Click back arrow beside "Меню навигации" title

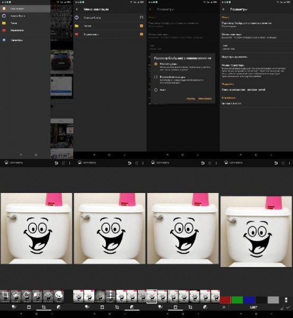click(x=77, y=10)
